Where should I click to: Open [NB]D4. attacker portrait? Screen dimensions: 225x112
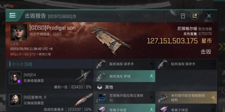15,78
